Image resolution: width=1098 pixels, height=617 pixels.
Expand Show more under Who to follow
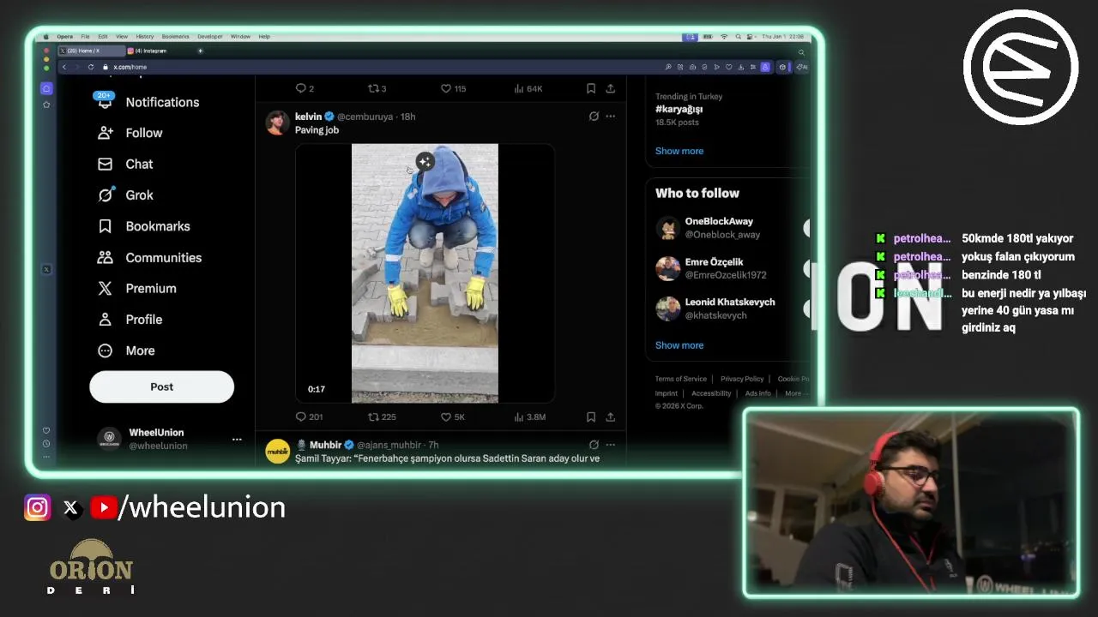[x=679, y=345]
